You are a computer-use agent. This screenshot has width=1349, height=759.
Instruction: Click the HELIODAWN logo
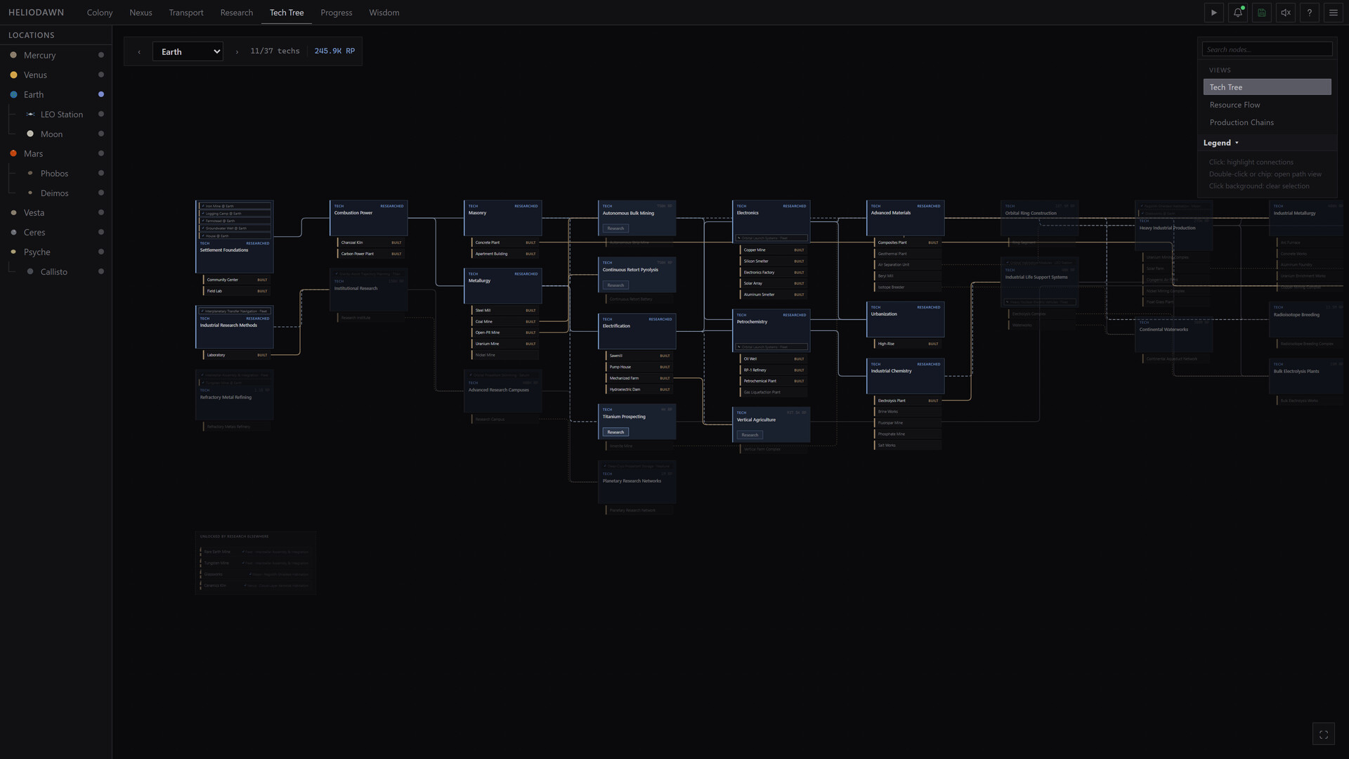tap(36, 13)
